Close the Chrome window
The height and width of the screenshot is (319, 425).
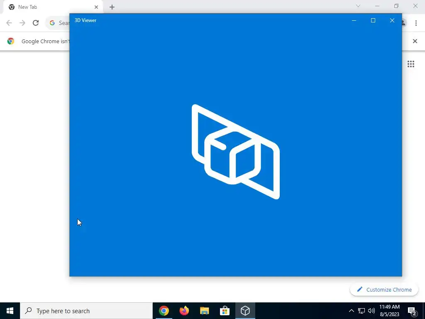(415, 6)
